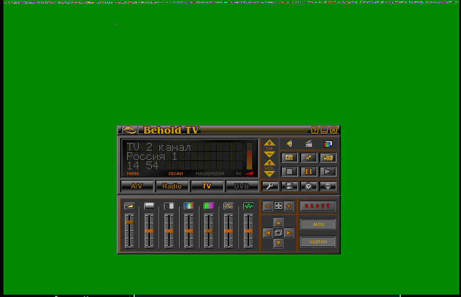
Task: Click the MONO indicator on the display
Action: [x=133, y=174]
